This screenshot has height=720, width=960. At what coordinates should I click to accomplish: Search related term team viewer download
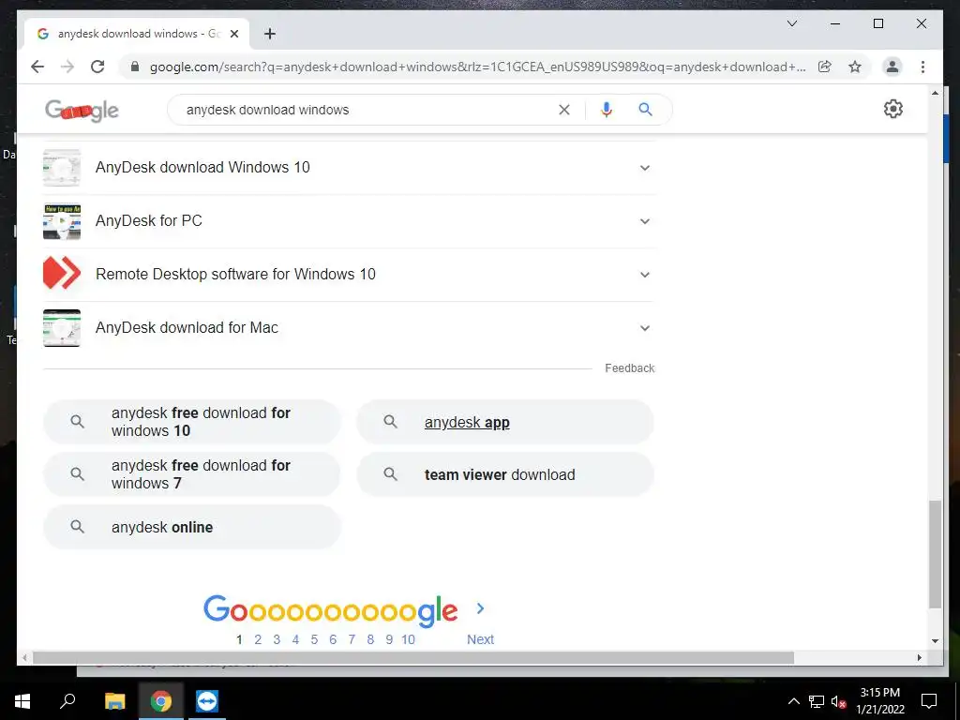[x=505, y=473]
